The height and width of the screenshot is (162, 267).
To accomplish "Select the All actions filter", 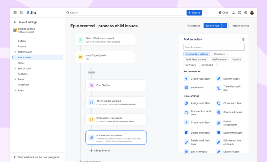I will coord(219,54).
